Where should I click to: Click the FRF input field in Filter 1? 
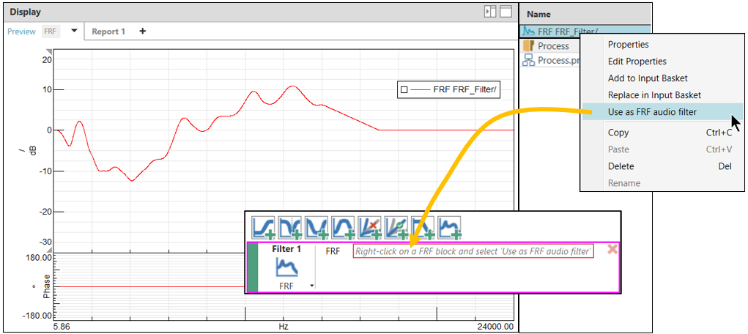click(473, 251)
